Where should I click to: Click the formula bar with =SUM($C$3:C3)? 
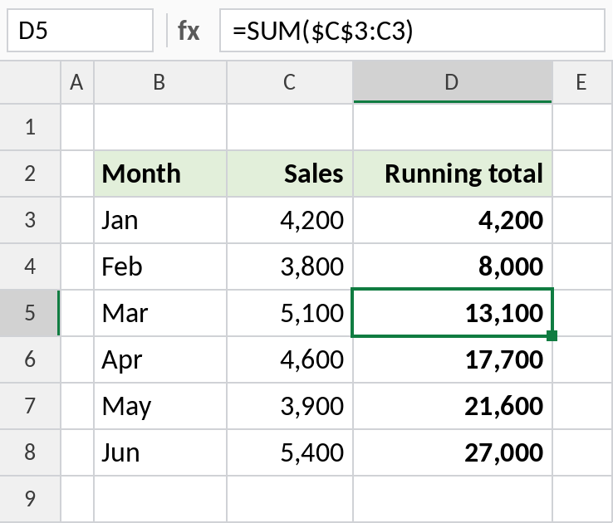pos(412,31)
